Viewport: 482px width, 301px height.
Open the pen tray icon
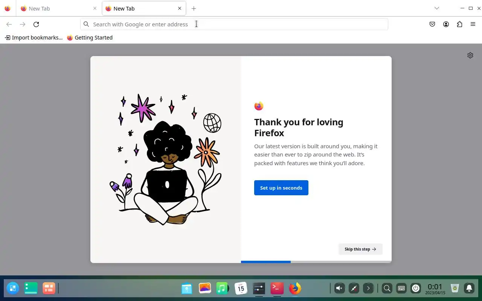[354, 289]
